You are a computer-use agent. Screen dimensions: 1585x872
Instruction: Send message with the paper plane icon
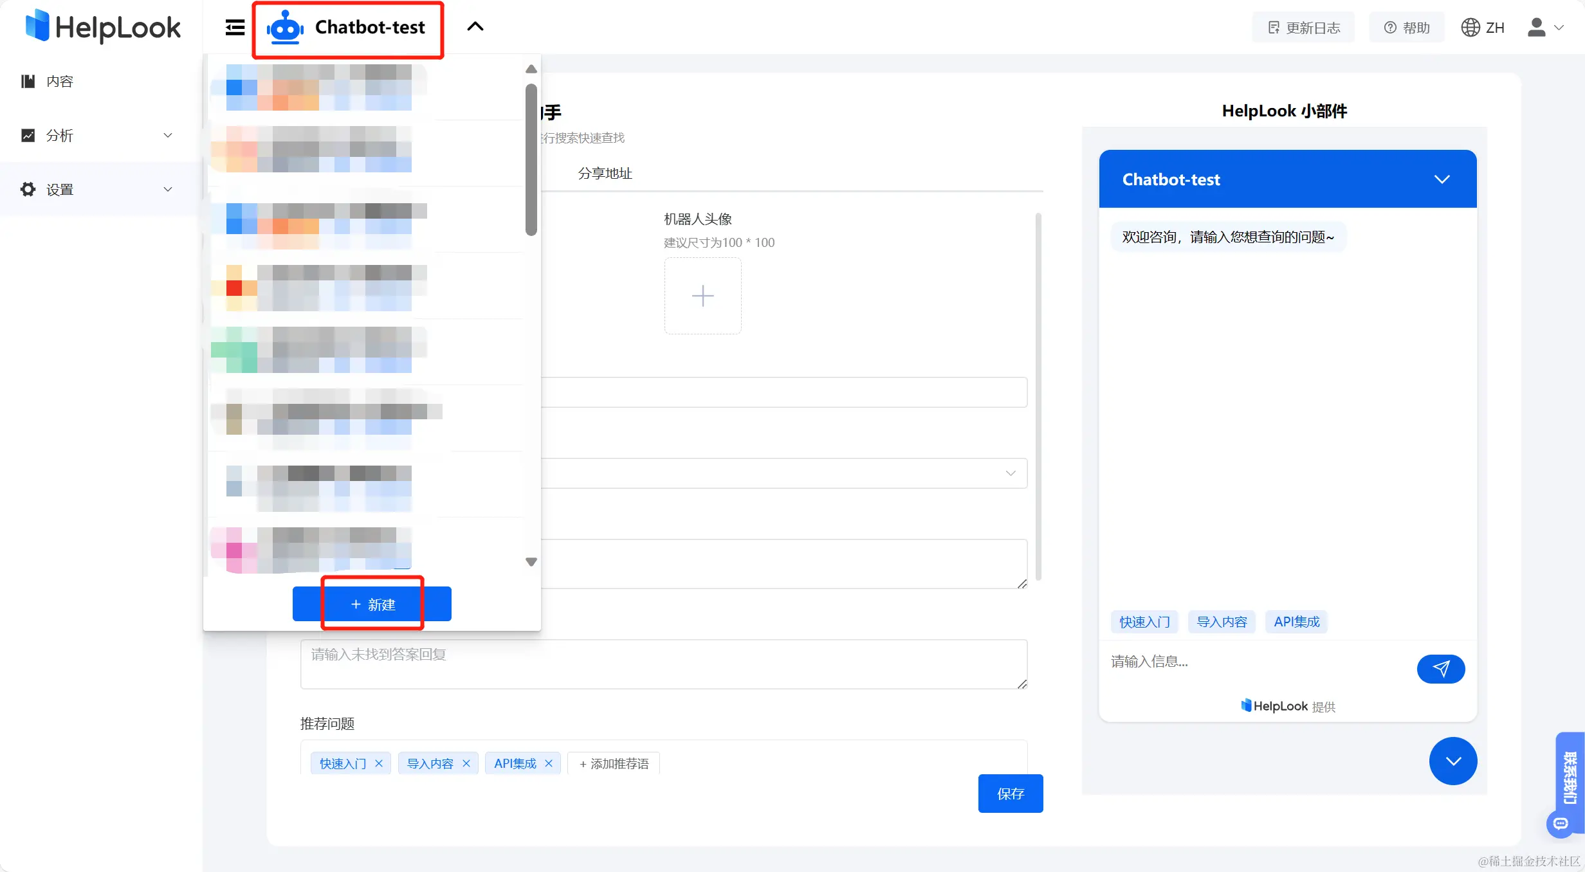(x=1440, y=669)
